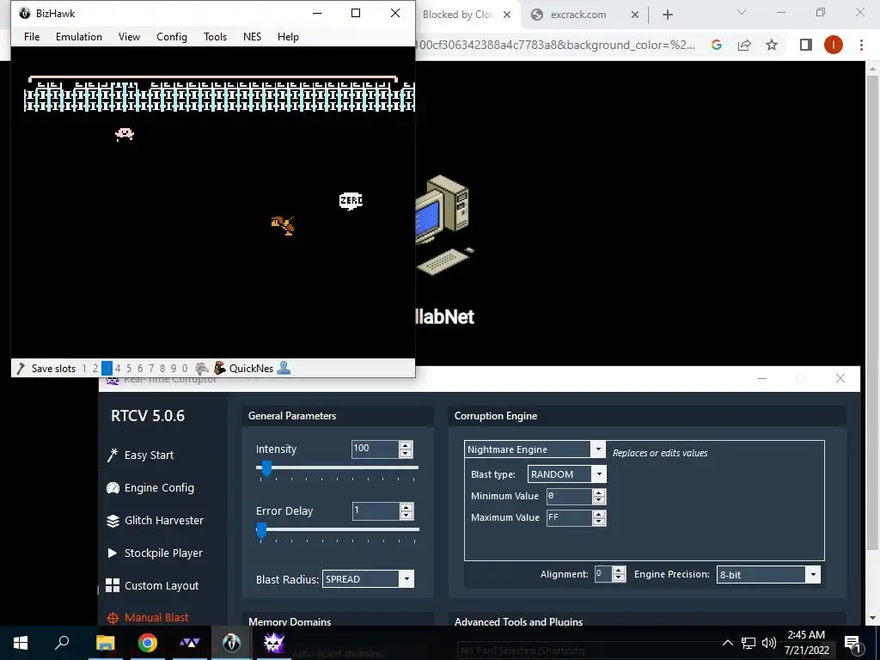Open the Emulation menu in BizHawk
This screenshot has width=880, height=660.
tap(78, 36)
